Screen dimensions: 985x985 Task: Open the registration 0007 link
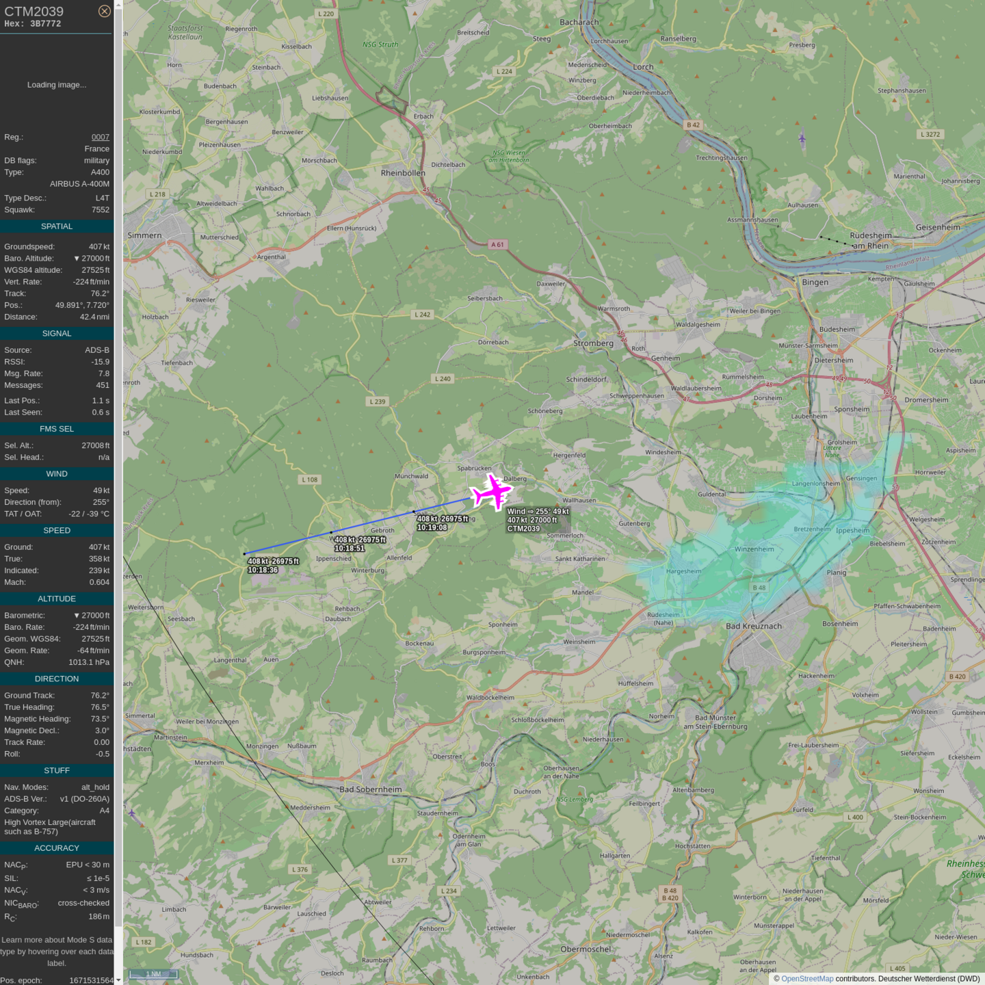point(100,137)
